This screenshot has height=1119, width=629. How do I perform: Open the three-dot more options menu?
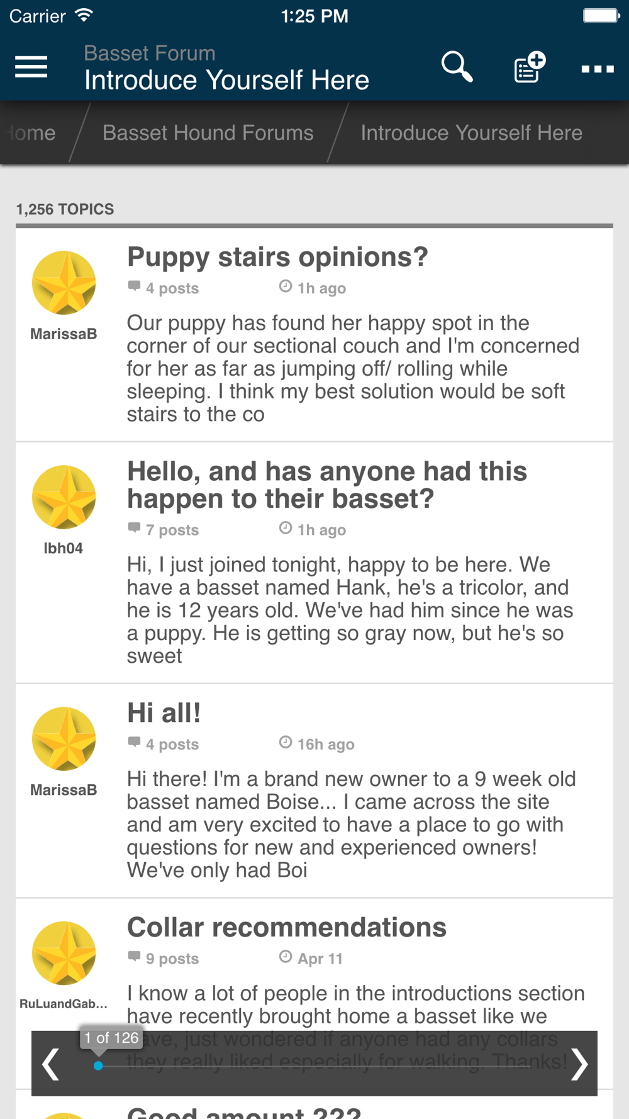(x=598, y=69)
